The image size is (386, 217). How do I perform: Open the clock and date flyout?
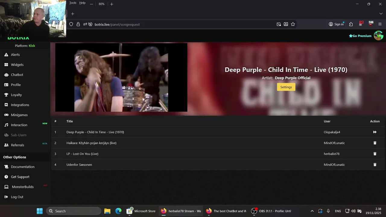pos(373,211)
